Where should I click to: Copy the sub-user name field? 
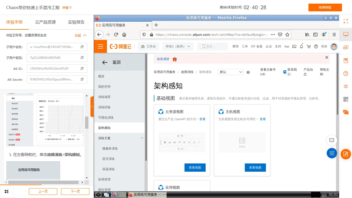click(82, 47)
